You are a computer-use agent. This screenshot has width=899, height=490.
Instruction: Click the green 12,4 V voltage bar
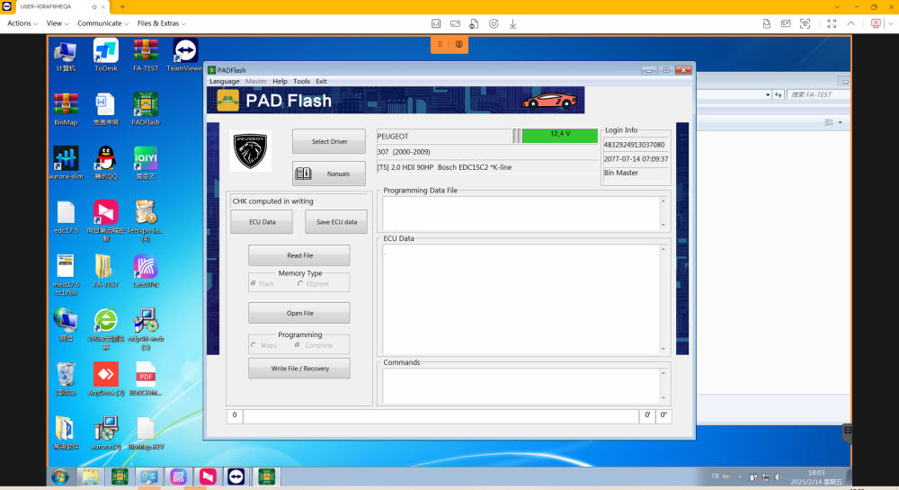(x=559, y=135)
